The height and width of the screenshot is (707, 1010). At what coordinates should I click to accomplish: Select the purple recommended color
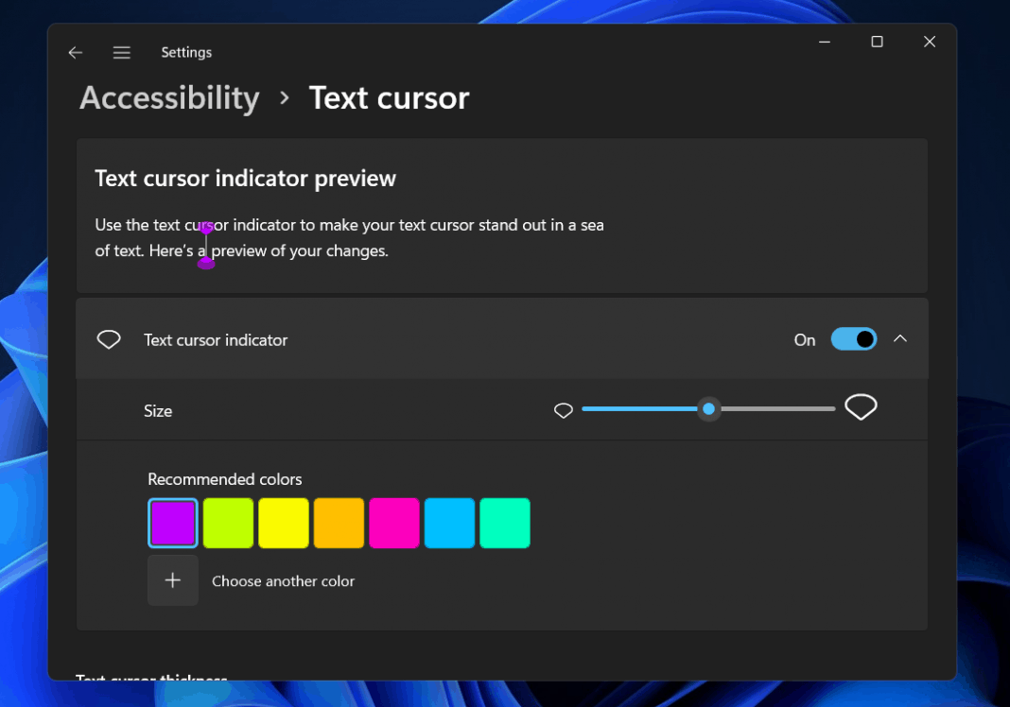[x=172, y=523]
